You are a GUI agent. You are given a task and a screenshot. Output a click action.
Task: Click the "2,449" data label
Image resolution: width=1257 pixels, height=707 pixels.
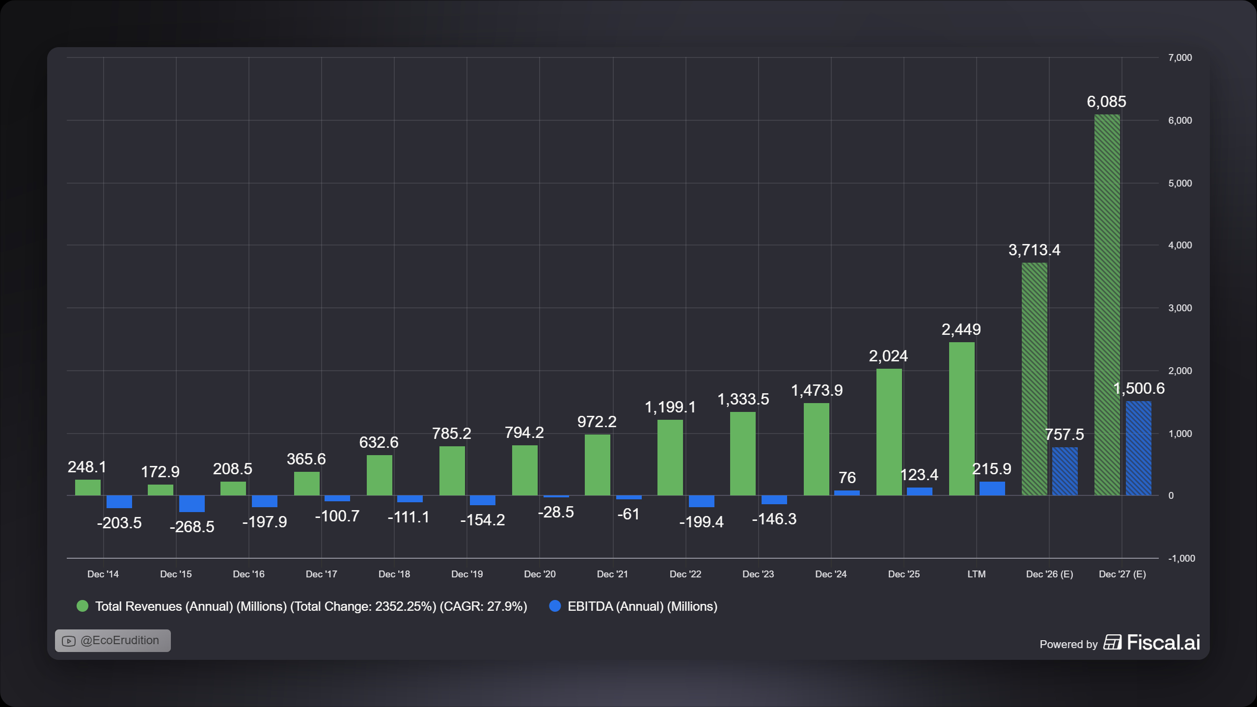click(x=961, y=329)
